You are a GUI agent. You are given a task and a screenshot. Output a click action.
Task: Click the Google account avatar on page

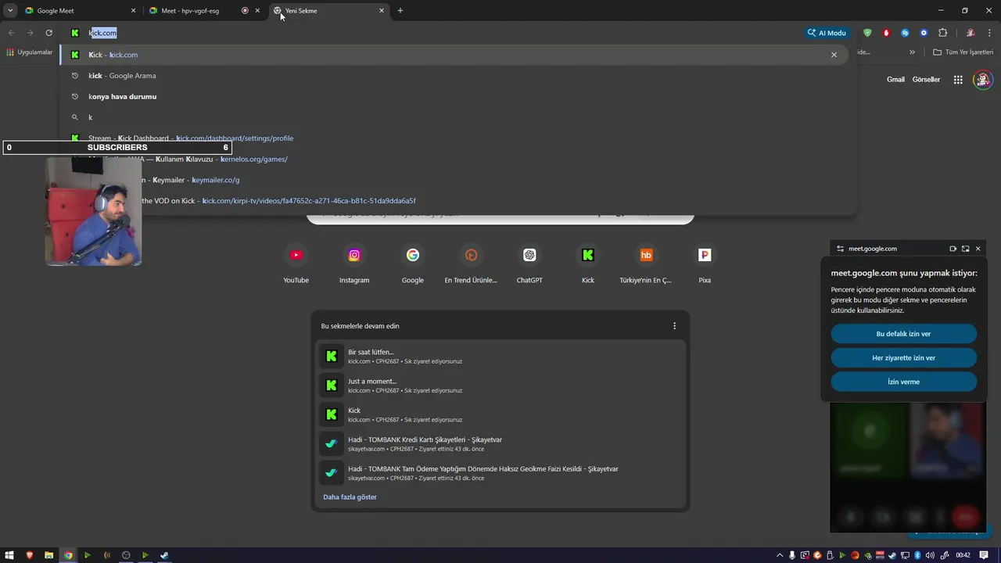pyautogui.click(x=983, y=80)
